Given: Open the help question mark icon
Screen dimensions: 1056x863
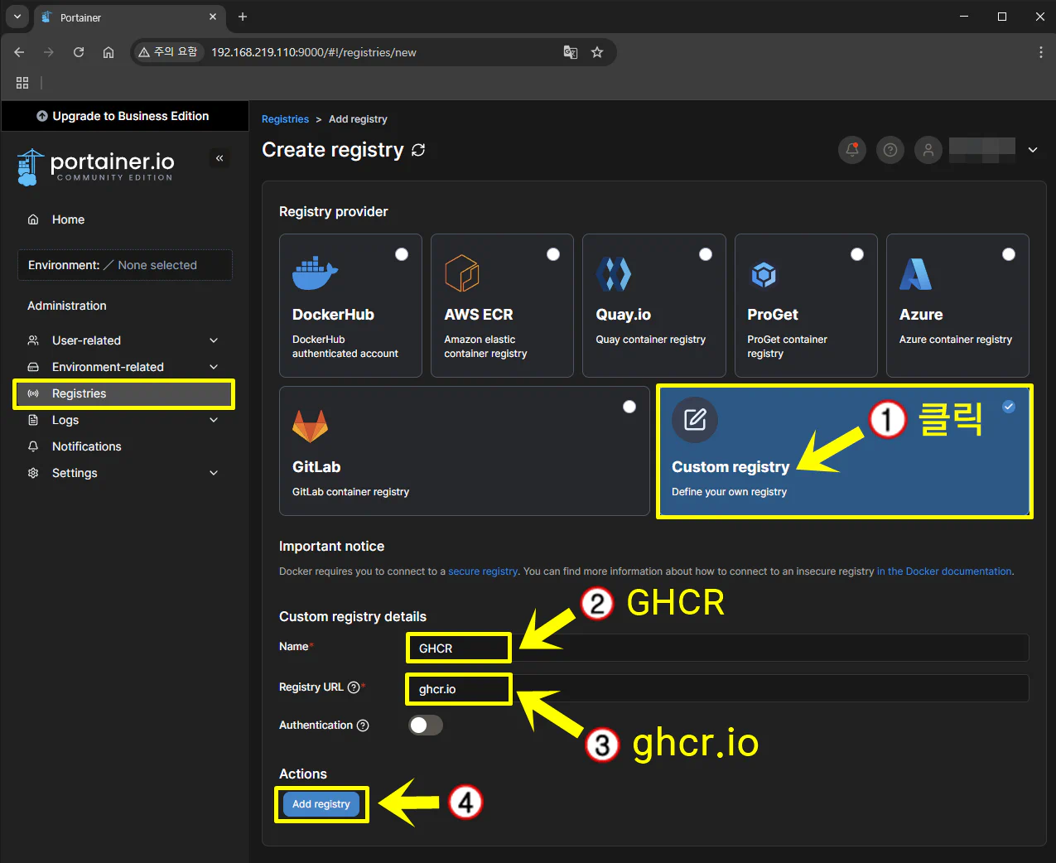Looking at the screenshot, I should [x=890, y=150].
